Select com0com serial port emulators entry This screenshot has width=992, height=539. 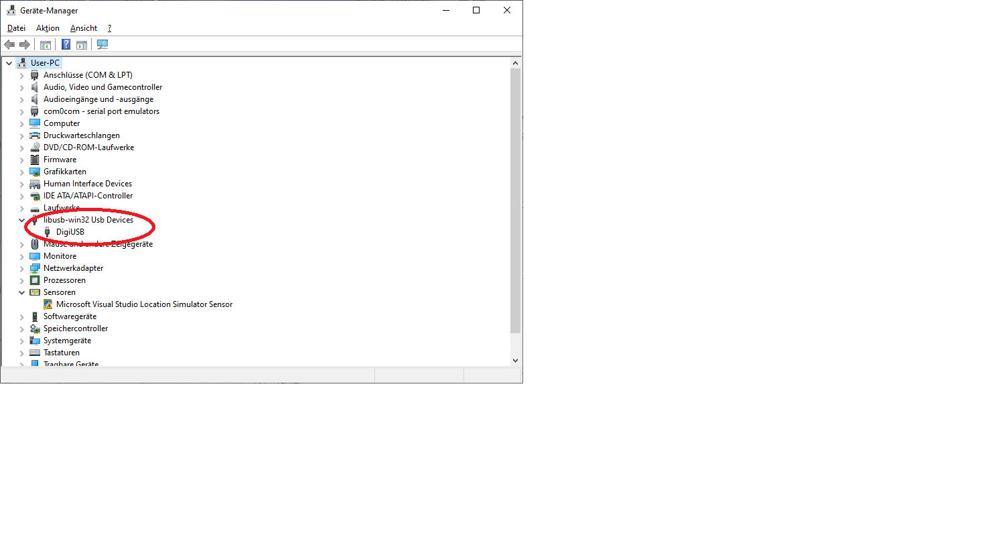[x=101, y=111]
